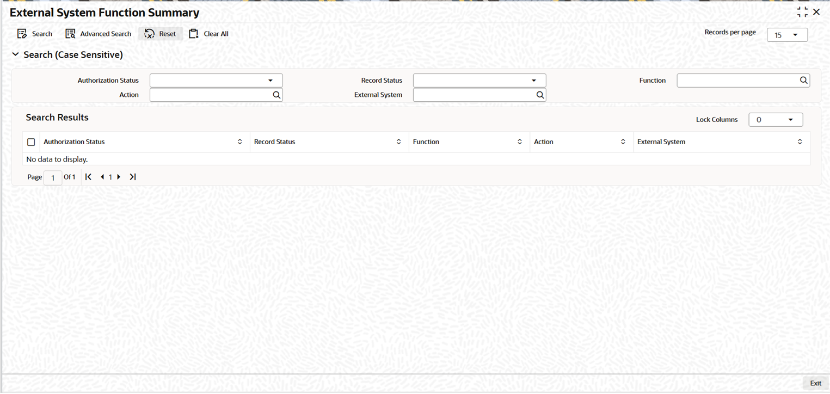Open the Lock Columns dropdown
This screenshot has height=394, width=830.
pyautogui.click(x=776, y=120)
